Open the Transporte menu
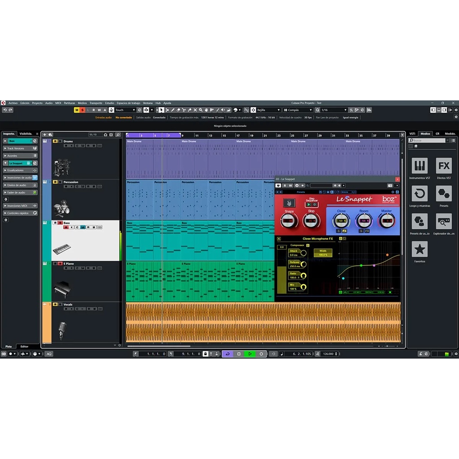This screenshot has width=459, height=459. (x=95, y=103)
